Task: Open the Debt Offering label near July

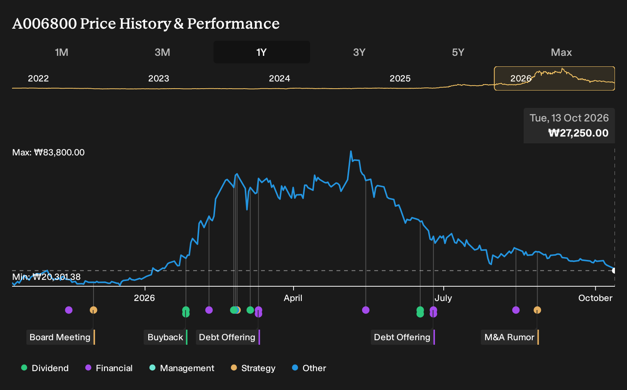Action: [x=403, y=337]
